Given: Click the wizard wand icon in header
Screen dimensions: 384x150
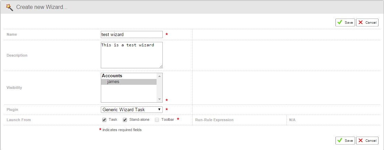Looking at the screenshot, I should [9, 7].
